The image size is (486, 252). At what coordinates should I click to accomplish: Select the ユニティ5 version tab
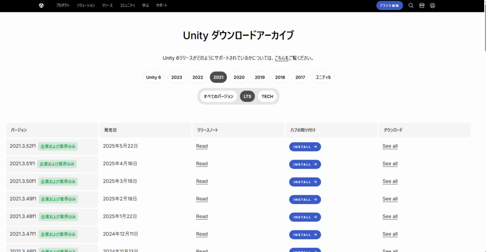tap(323, 77)
